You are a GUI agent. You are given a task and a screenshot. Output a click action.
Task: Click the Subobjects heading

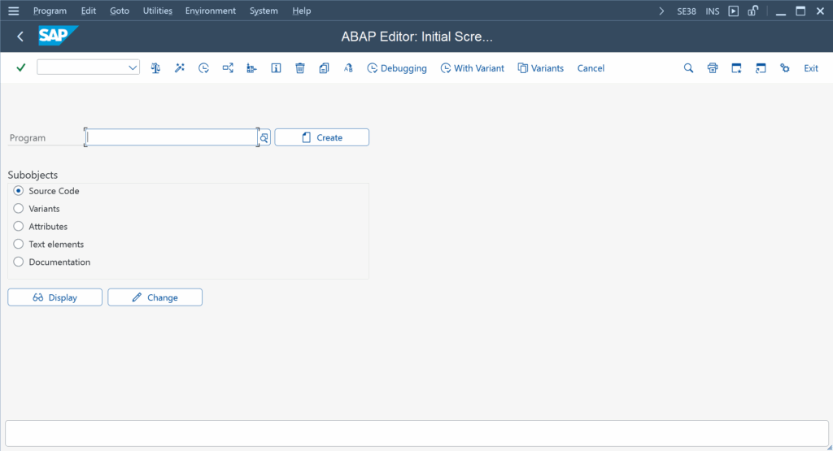pos(33,175)
